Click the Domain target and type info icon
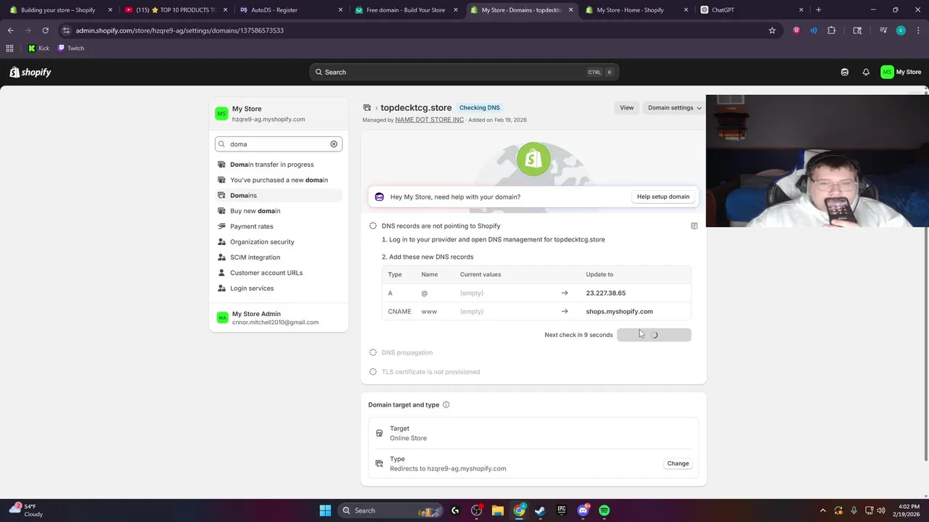This screenshot has width=929, height=522. (x=446, y=405)
